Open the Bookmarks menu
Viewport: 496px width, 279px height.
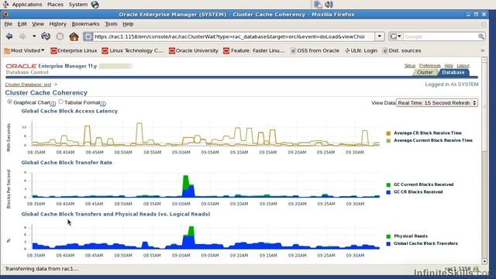point(85,24)
